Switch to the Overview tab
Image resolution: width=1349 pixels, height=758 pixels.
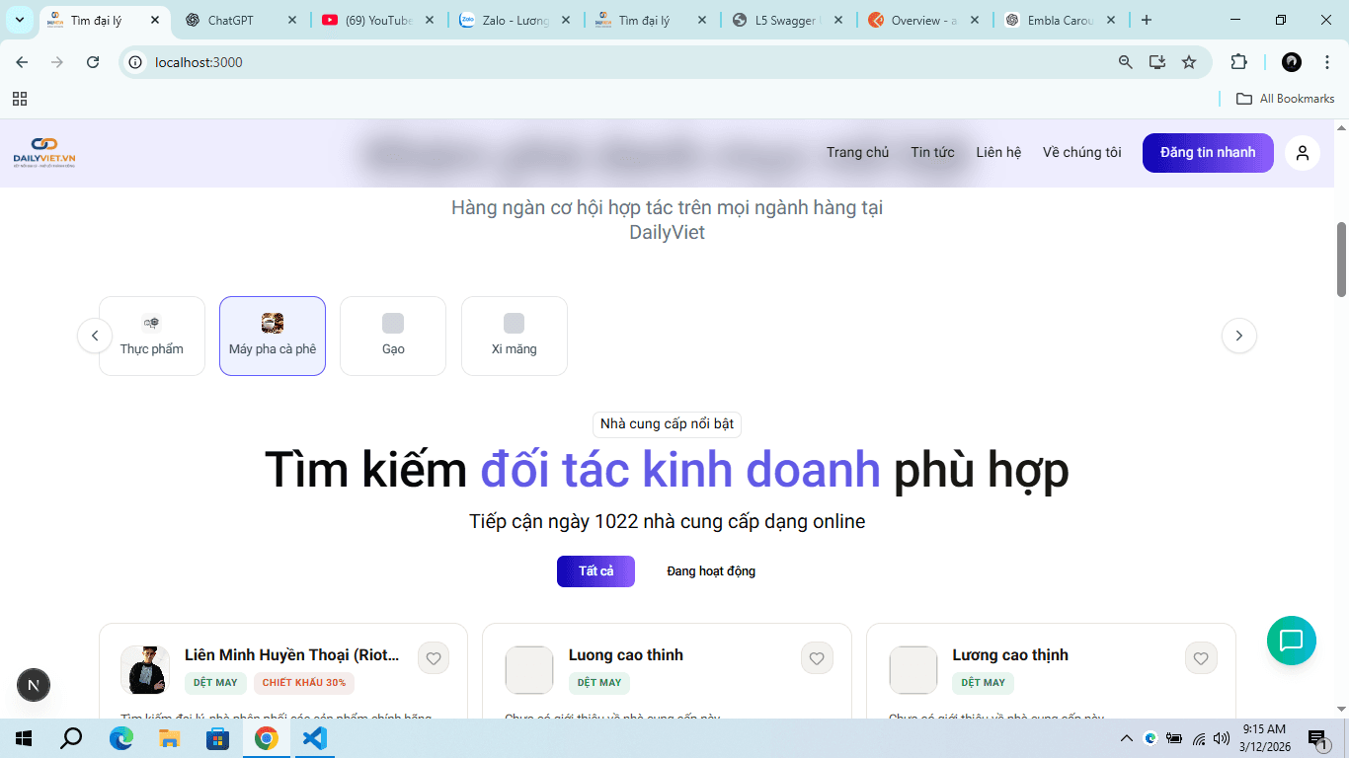click(923, 20)
